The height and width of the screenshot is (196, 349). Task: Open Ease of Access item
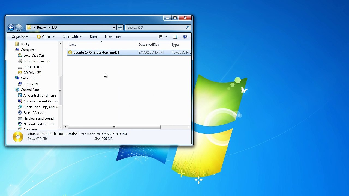(34, 113)
